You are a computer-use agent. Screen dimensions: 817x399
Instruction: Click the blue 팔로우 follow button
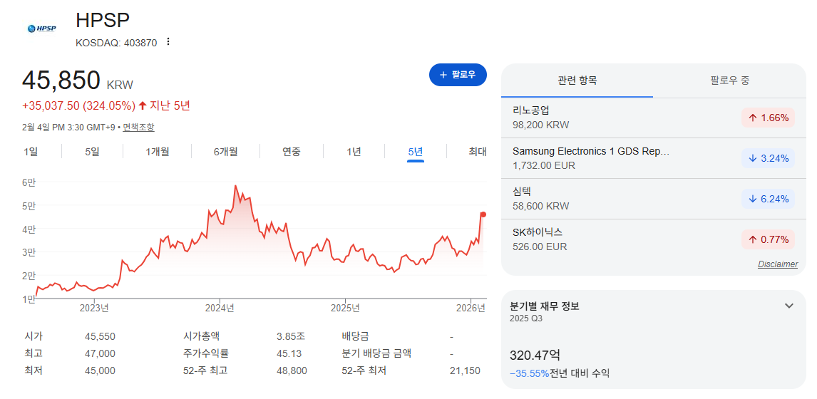[x=458, y=75]
